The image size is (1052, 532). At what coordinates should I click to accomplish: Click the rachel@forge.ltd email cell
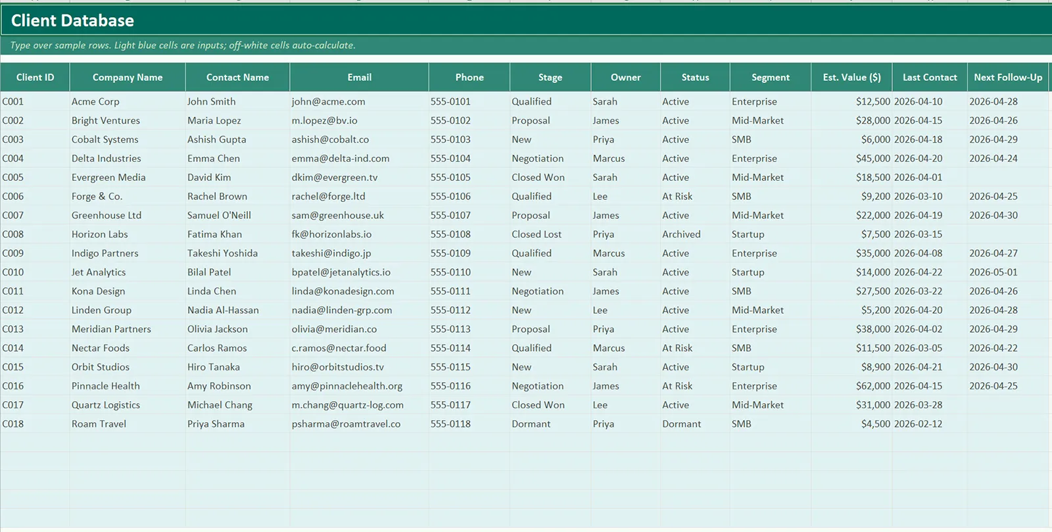359,196
